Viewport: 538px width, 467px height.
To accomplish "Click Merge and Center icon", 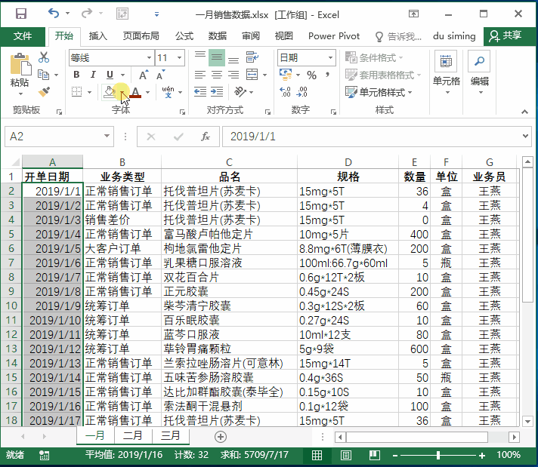I will [252, 75].
